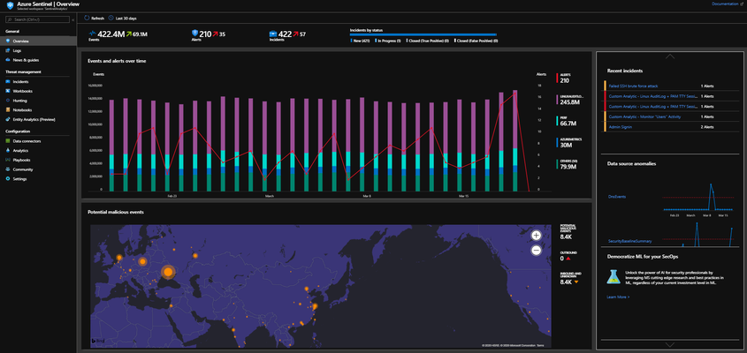Click the Incidents by status progress bar
Image resolution: width=747 pixels, height=353 pixels.
pyautogui.click(x=423, y=34)
